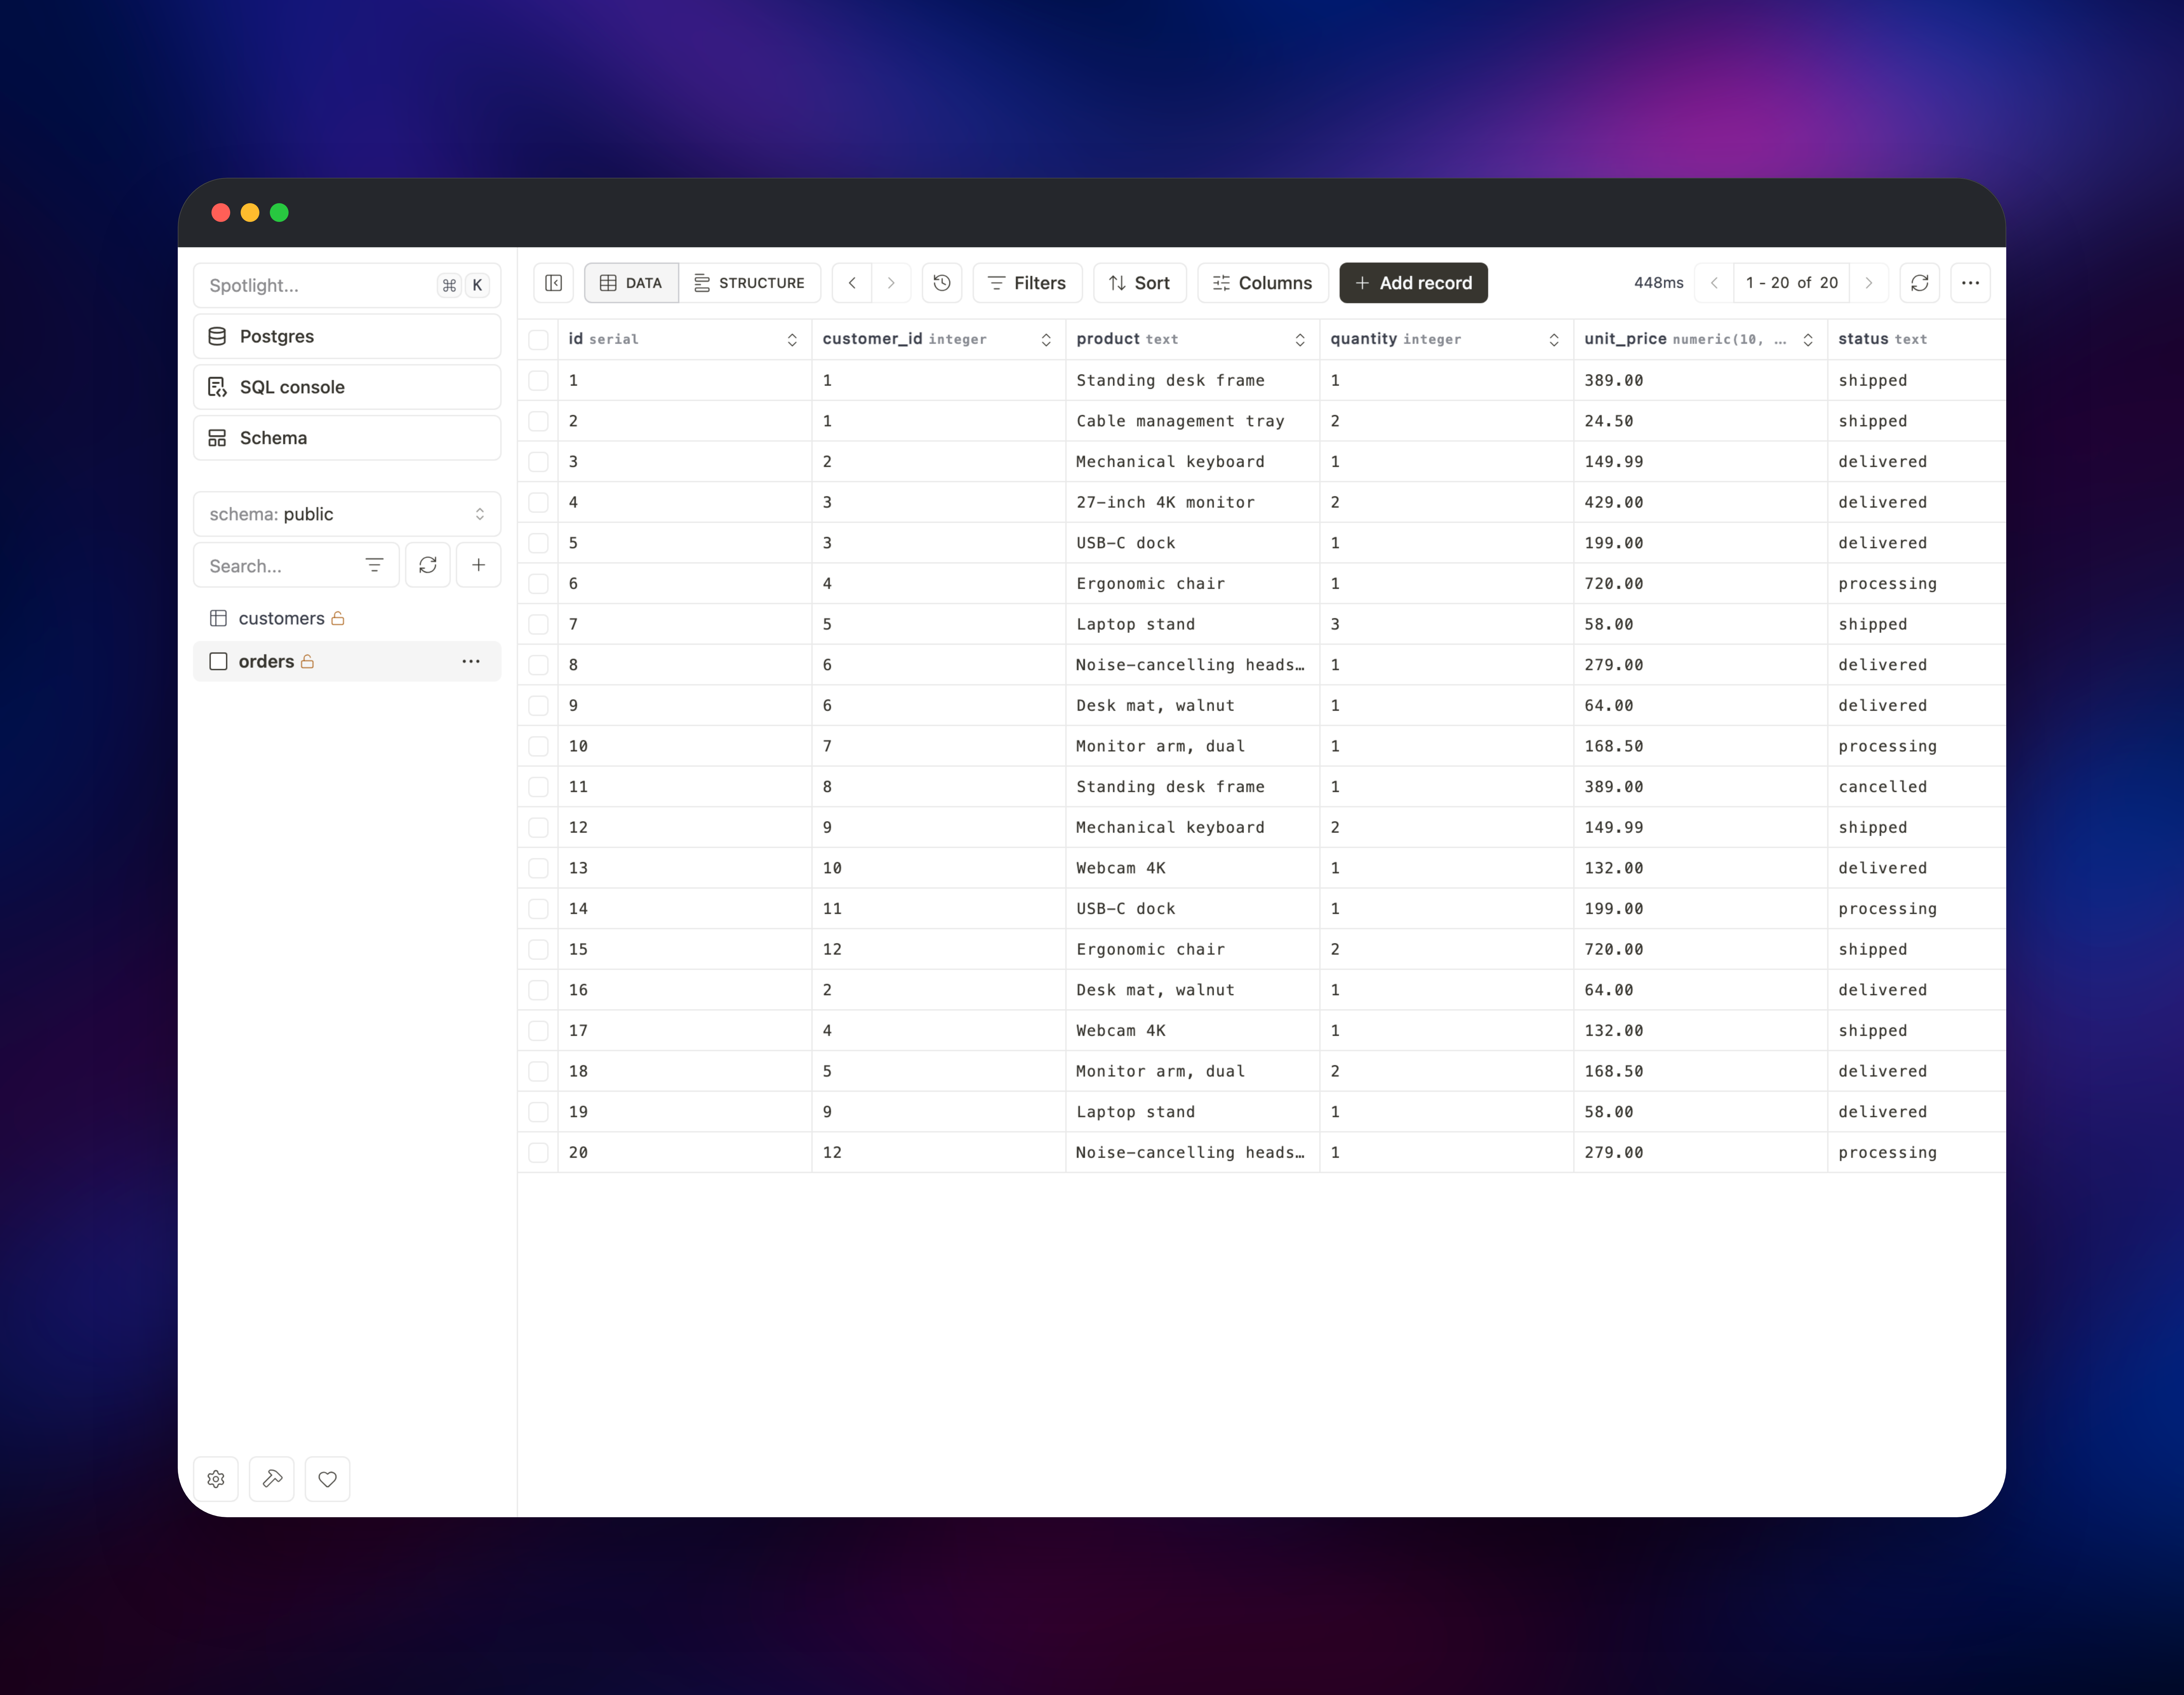This screenshot has width=2184, height=1695.
Task: Click the table Search field
Action: pos(296,565)
